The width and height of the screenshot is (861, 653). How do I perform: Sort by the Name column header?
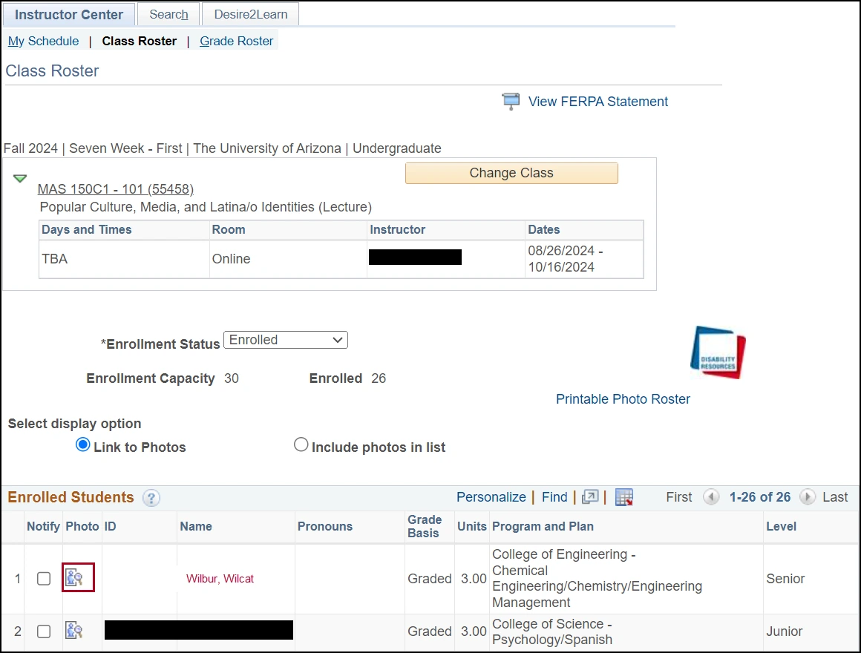point(195,526)
